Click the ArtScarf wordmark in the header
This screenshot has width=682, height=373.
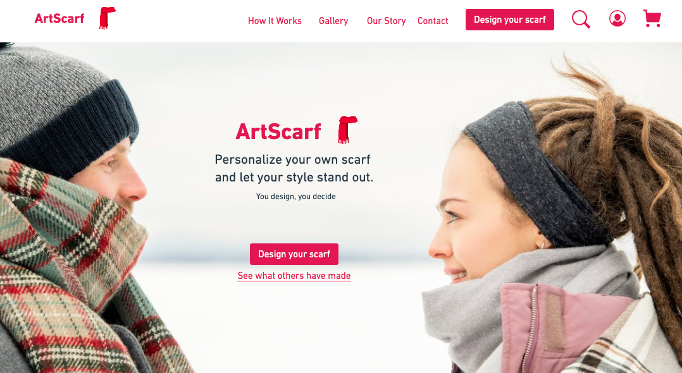click(x=59, y=18)
